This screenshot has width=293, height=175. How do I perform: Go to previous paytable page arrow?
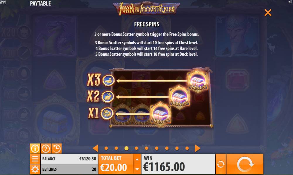click(x=96, y=148)
